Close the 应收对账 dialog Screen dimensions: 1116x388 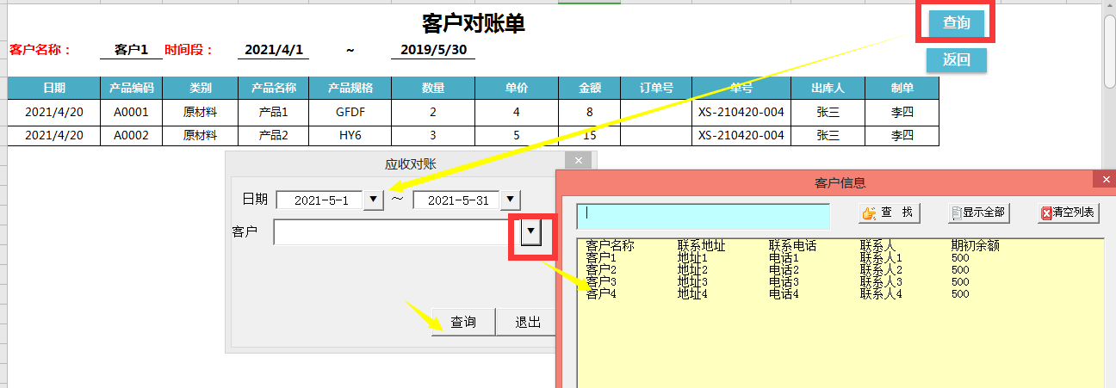coord(579,161)
